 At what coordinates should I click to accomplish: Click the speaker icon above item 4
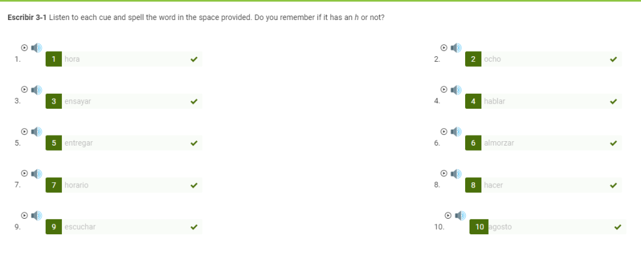pyautogui.click(x=456, y=90)
